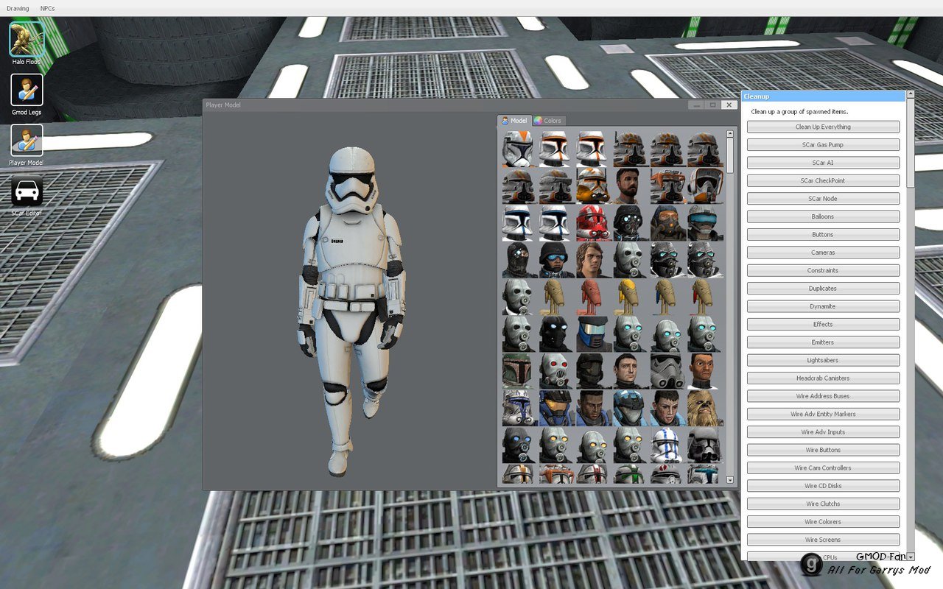Clean up spawned Buttons
The width and height of the screenshot is (943, 589).
823,235
